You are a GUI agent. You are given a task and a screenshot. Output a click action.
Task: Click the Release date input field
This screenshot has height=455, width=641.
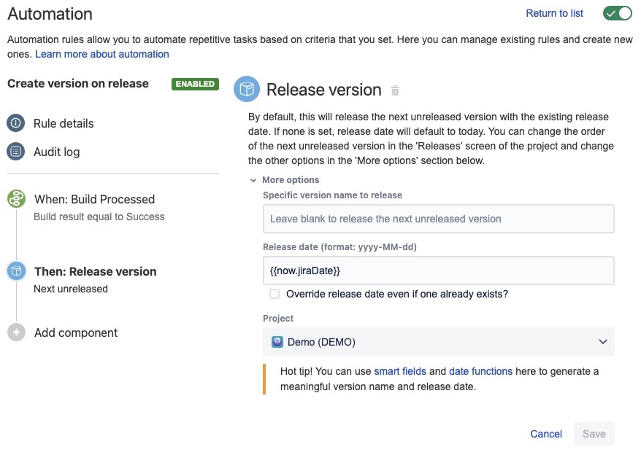click(x=438, y=271)
